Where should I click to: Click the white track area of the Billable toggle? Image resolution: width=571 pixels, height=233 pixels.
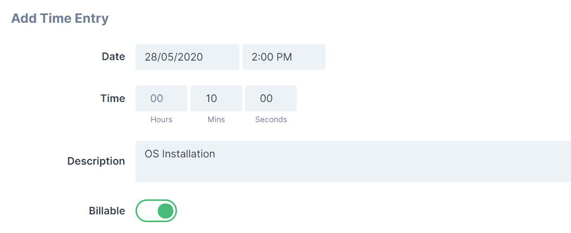coord(146,211)
